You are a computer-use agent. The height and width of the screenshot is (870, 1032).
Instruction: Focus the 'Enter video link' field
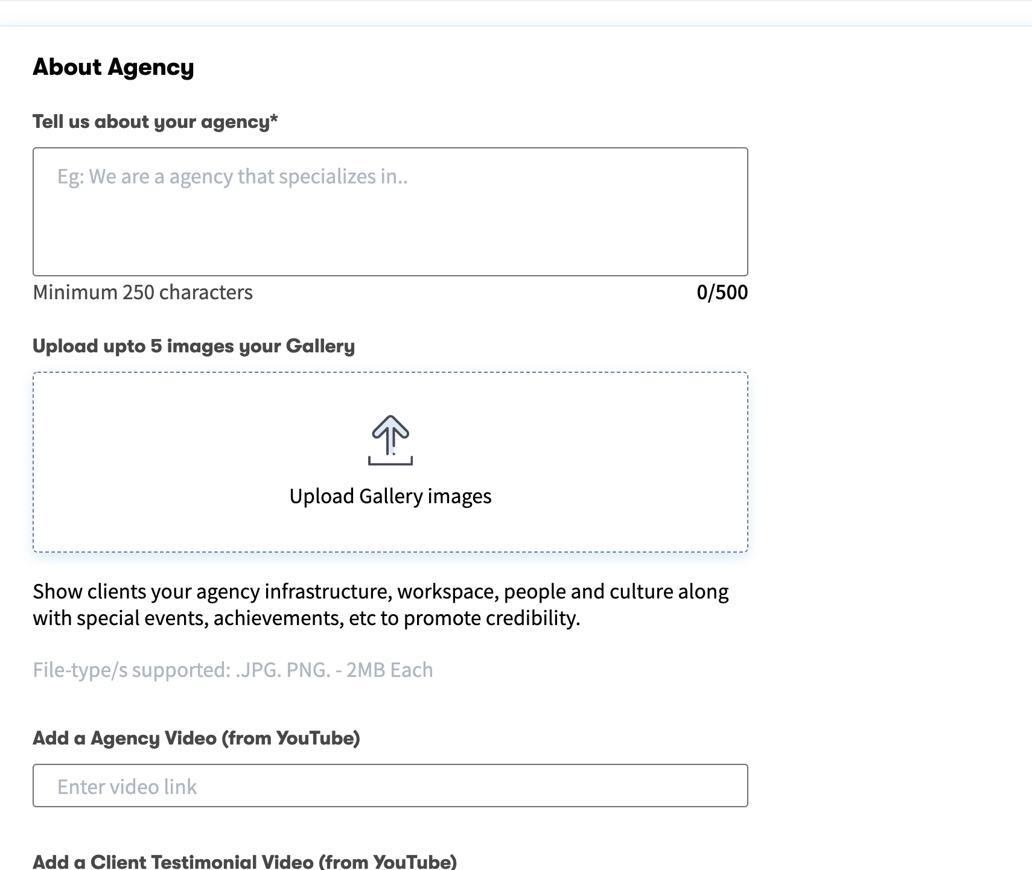tap(390, 786)
